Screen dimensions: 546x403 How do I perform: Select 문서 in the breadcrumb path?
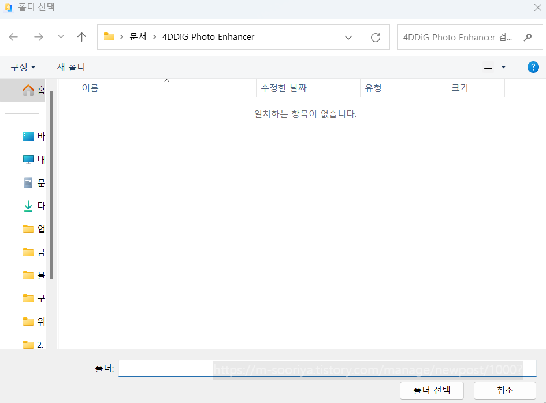pyautogui.click(x=138, y=37)
